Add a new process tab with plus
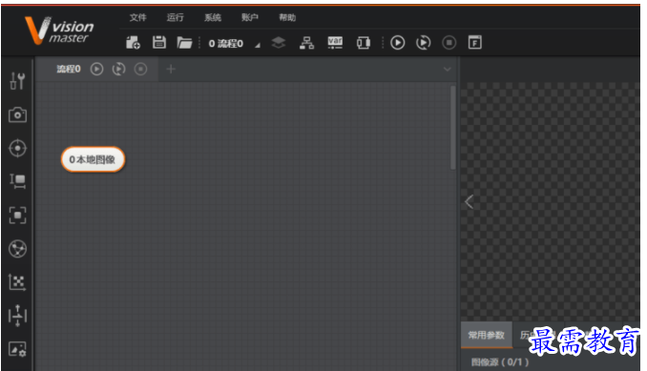 tap(171, 69)
